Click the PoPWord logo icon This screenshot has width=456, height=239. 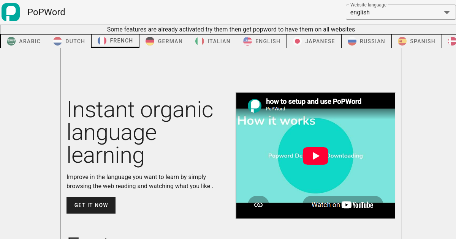pyautogui.click(x=11, y=12)
